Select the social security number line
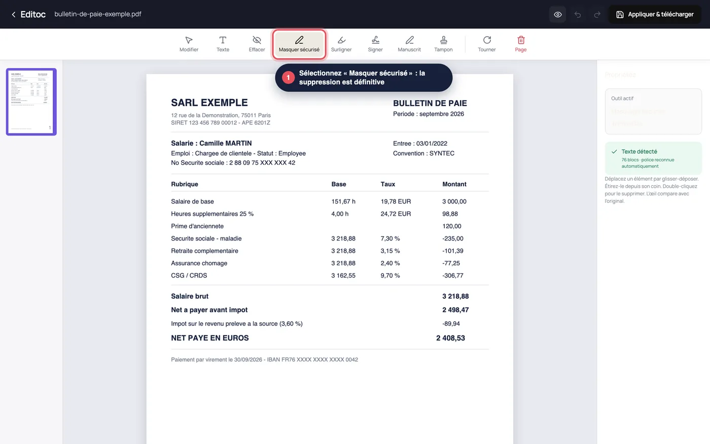Viewport: 710px width, 444px height. click(233, 163)
